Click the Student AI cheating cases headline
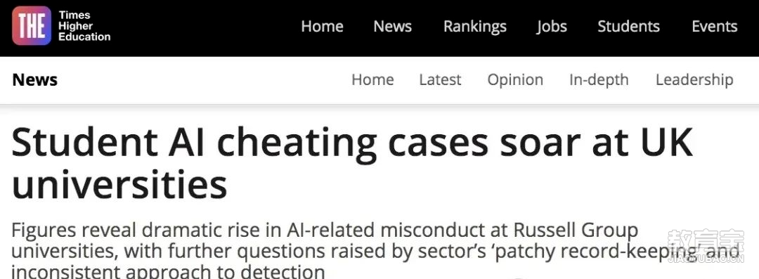The height and width of the screenshot is (279, 759). 352,164
